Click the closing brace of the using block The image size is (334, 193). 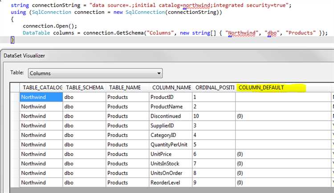point(12,40)
